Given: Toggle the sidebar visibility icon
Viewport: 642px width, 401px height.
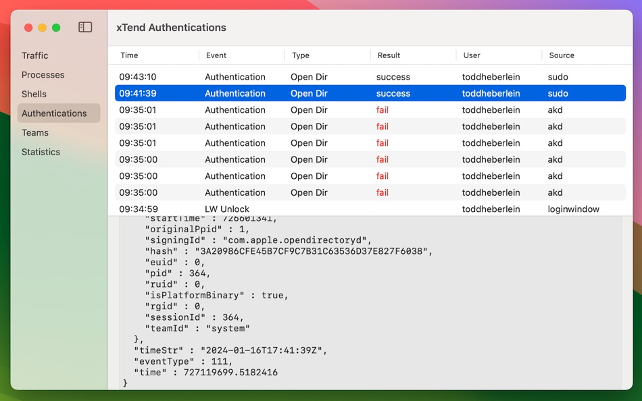Looking at the screenshot, I should pyautogui.click(x=85, y=27).
